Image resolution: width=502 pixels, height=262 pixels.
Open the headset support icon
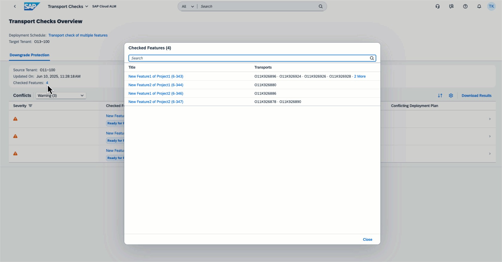pos(437,6)
